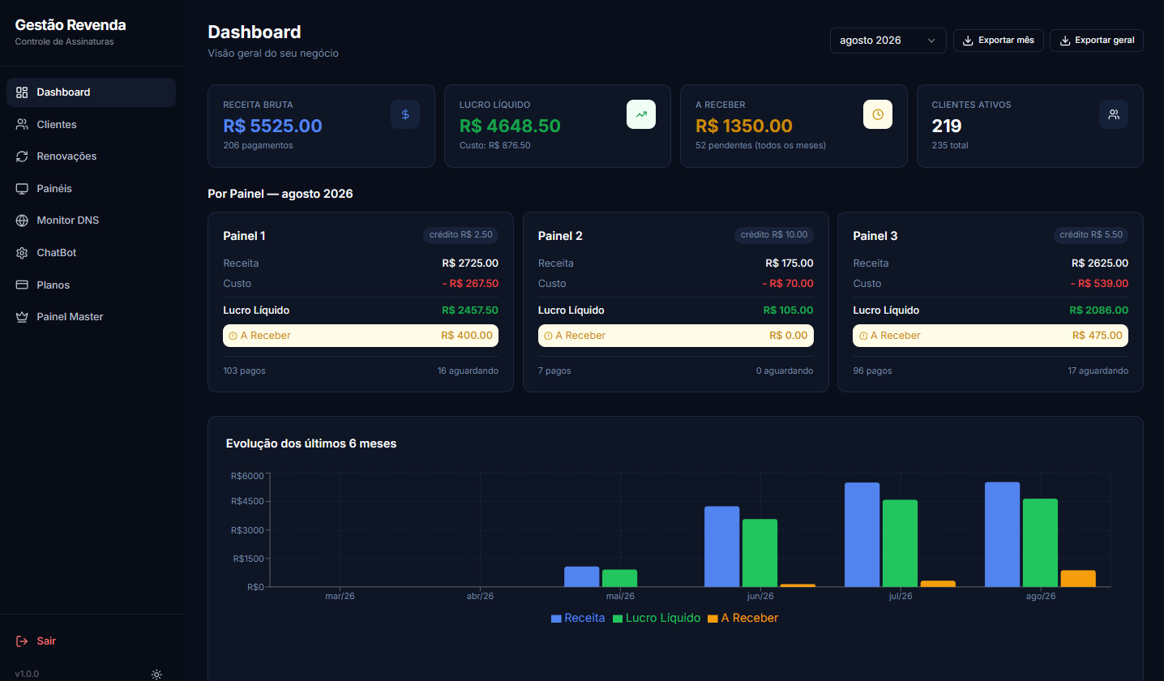Click the dollar icon on Receita Bruta card
The width and height of the screenshot is (1164, 681).
coord(405,114)
